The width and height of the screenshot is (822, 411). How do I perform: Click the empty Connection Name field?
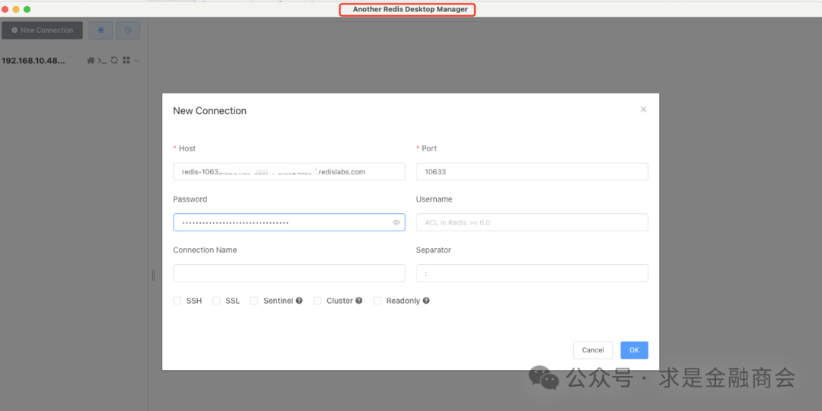tap(289, 273)
